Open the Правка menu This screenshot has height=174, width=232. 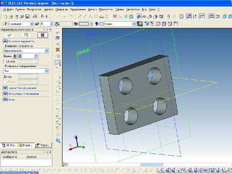20,10
